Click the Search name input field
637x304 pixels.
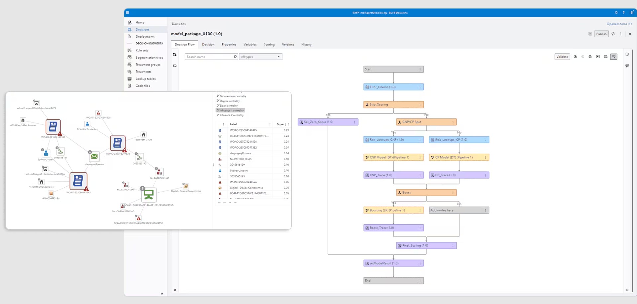point(211,57)
